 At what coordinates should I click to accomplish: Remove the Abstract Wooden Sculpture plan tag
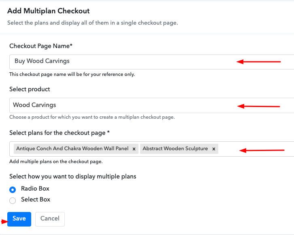pyautogui.click(x=213, y=149)
